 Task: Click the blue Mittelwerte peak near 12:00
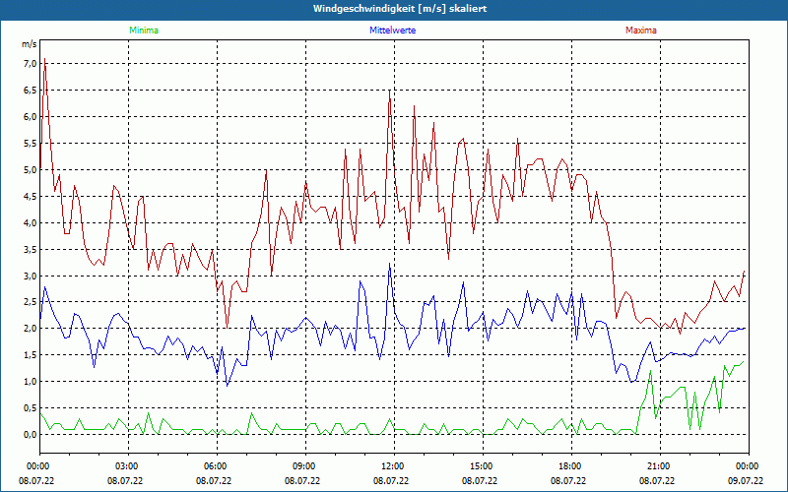[389, 264]
